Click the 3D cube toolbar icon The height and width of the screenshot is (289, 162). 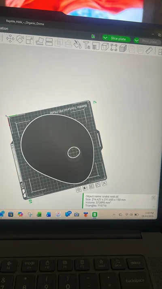[x=105, y=47]
